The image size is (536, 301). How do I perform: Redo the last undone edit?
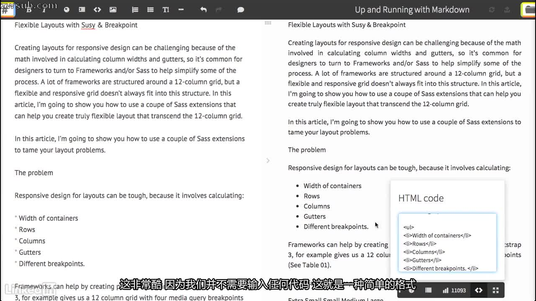[218, 10]
